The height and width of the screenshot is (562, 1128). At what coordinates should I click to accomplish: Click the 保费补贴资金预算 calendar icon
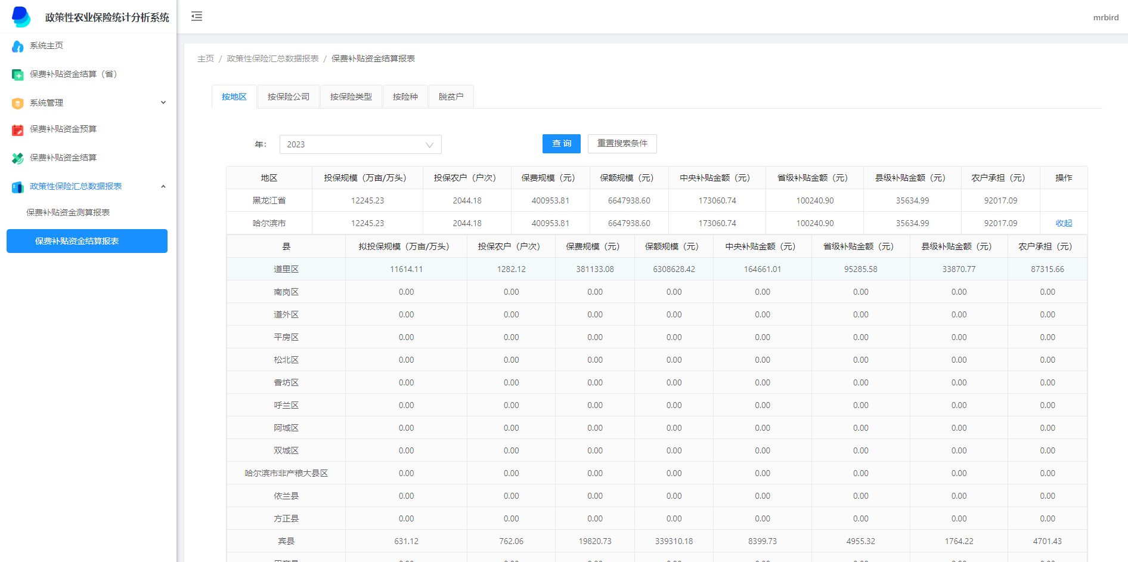pos(18,129)
